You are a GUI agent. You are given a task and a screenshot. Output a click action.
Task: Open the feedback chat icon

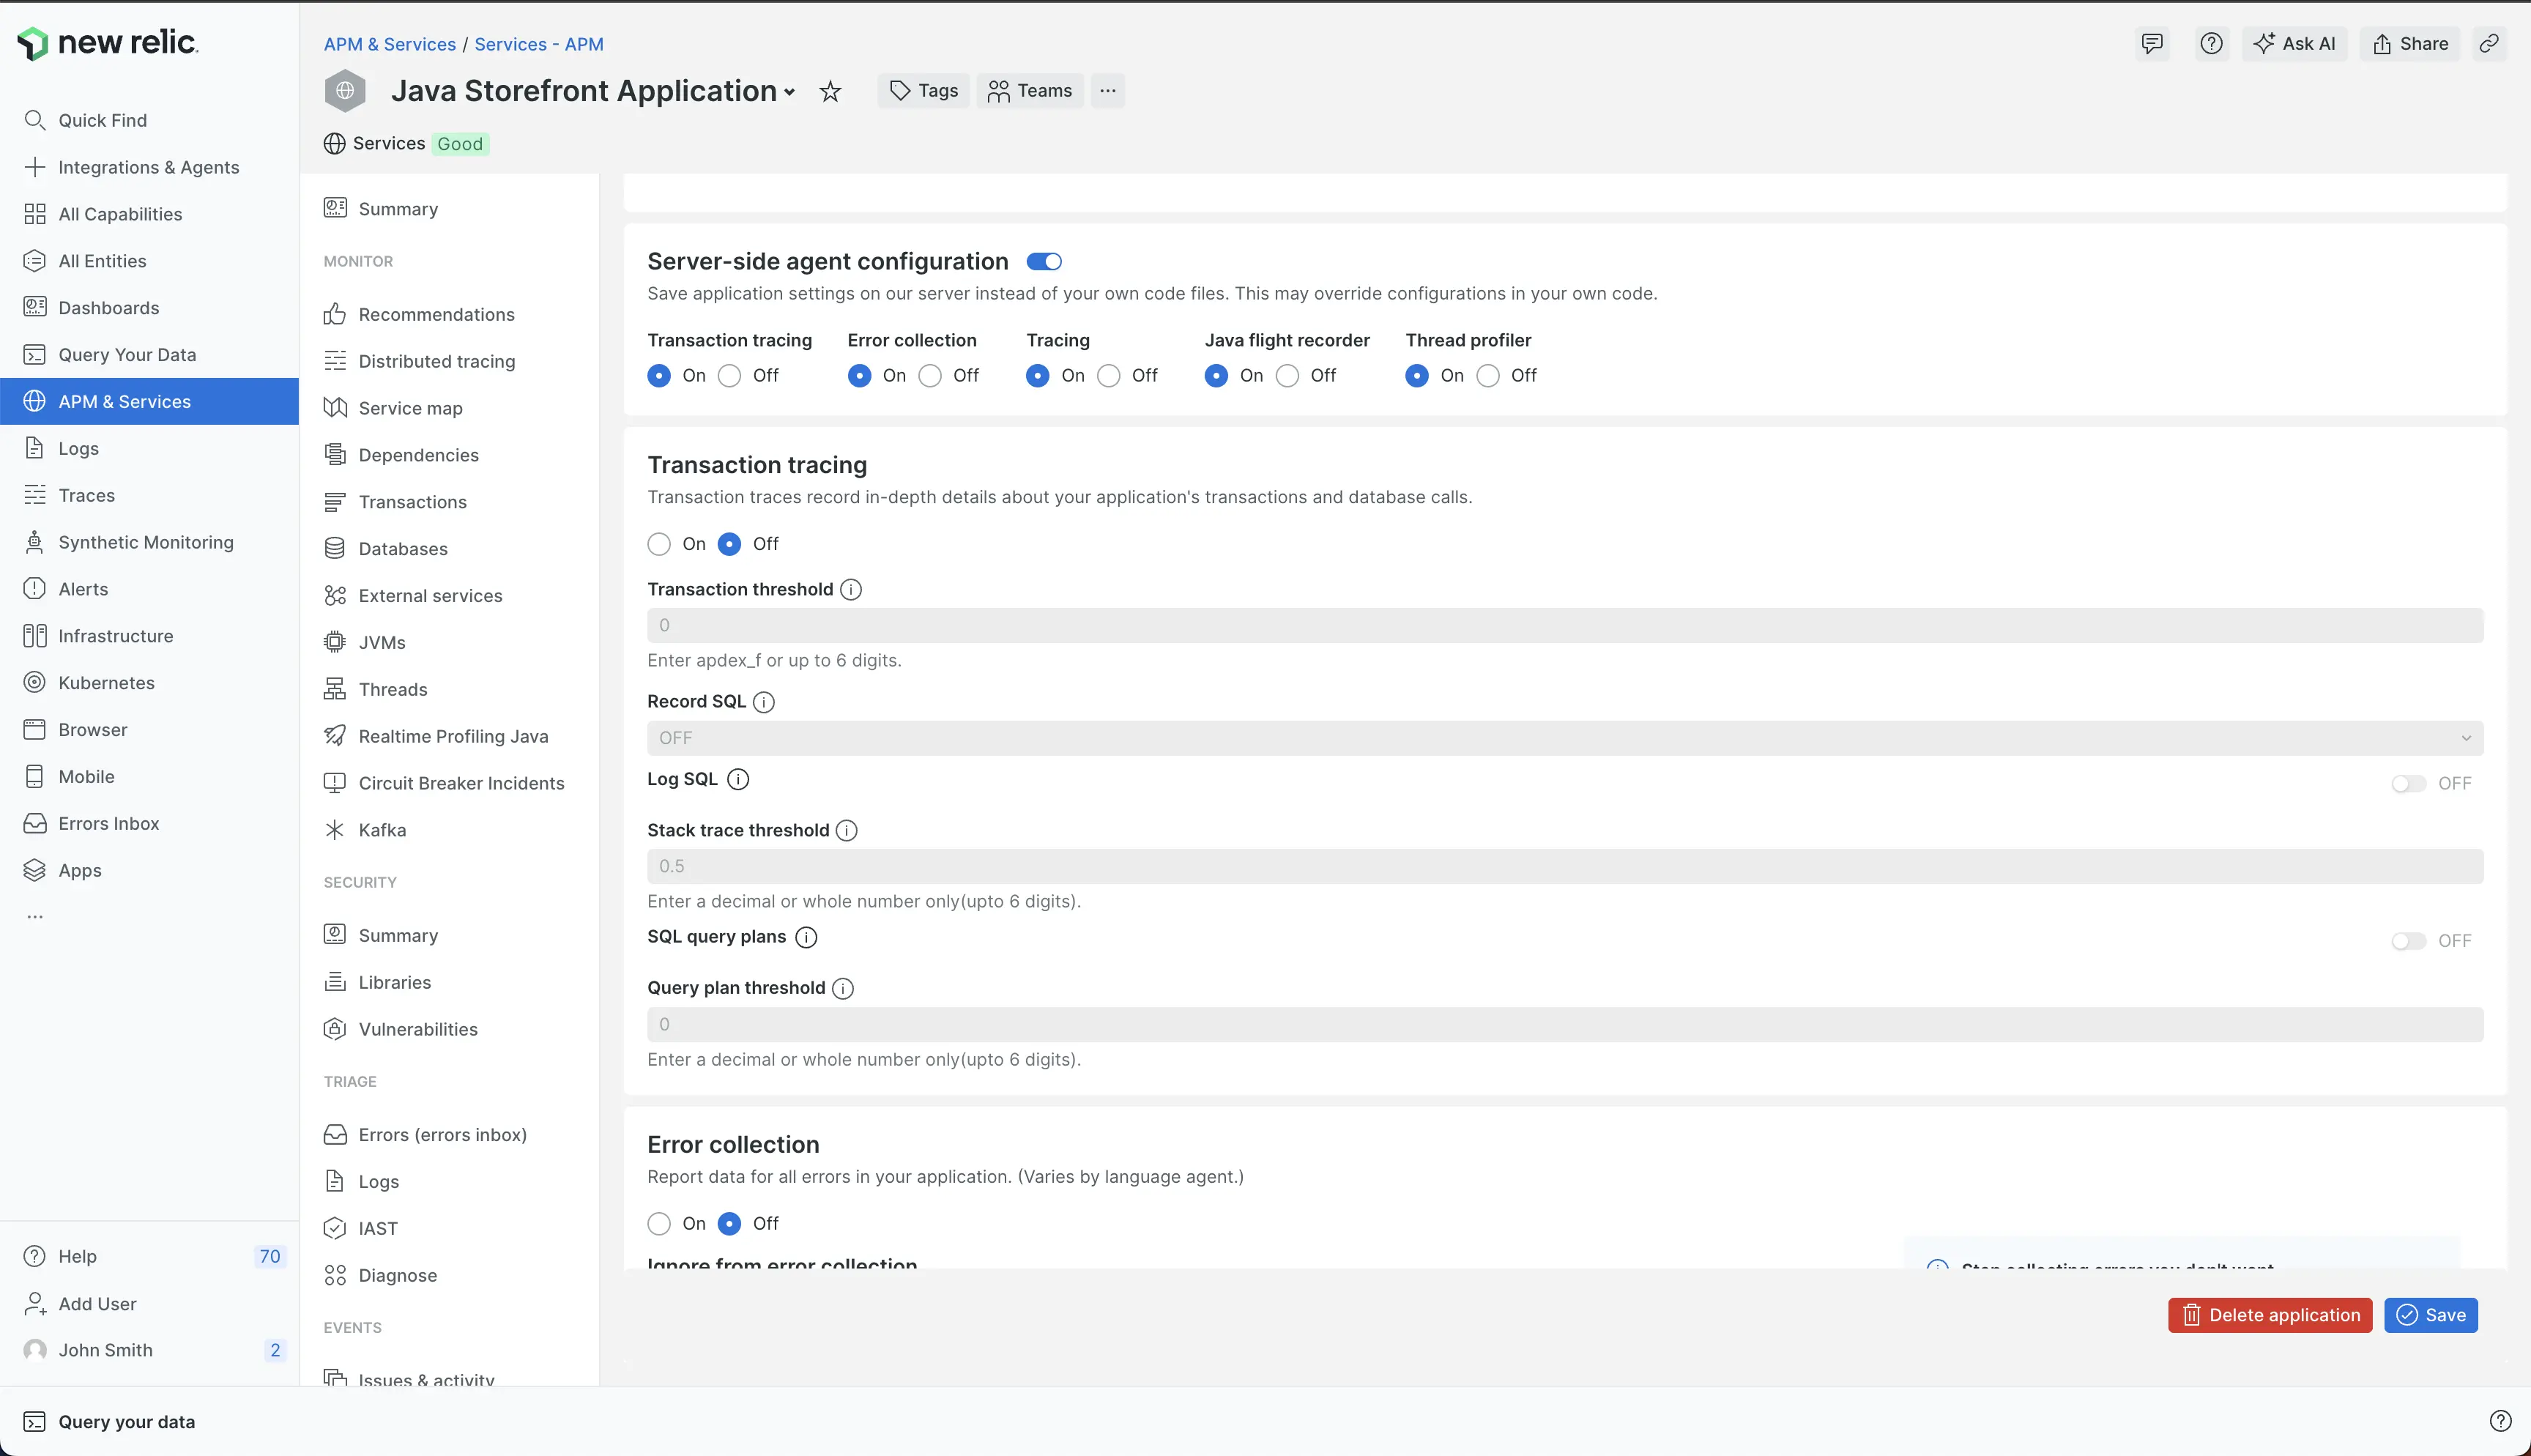click(2151, 44)
